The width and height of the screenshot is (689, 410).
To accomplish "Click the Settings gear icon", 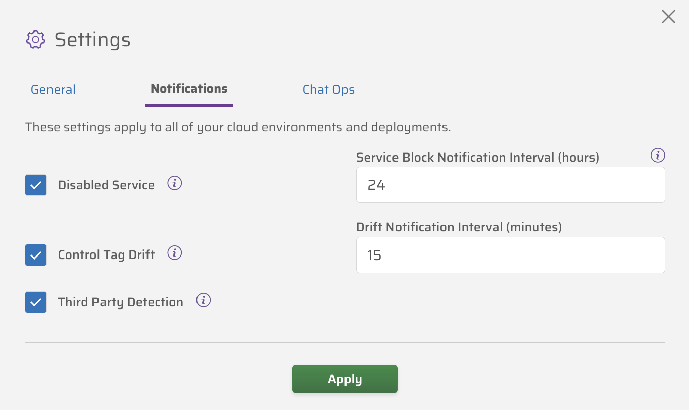I will coord(35,39).
